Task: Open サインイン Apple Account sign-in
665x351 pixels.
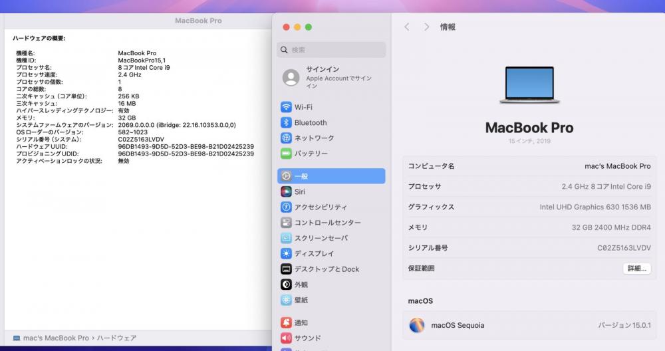Action: [331, 78]
